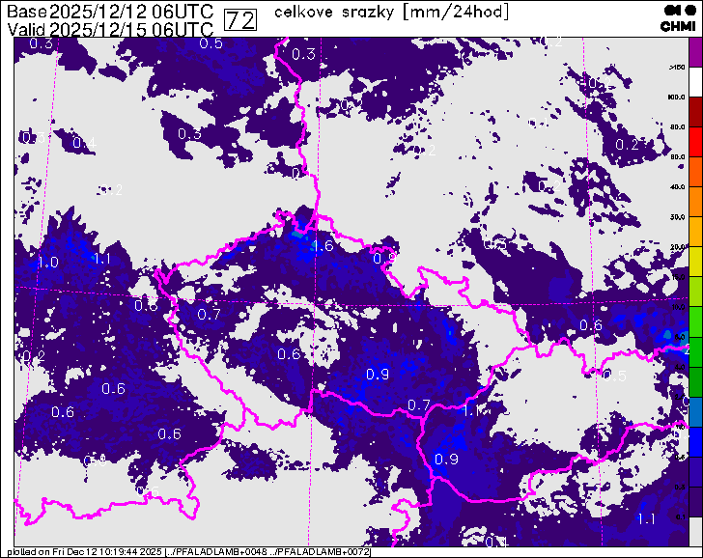Click the 'celkove srazky [mm/24hod]' title
Viewport: 703px width, 558px height.
[x=391, y=12]
